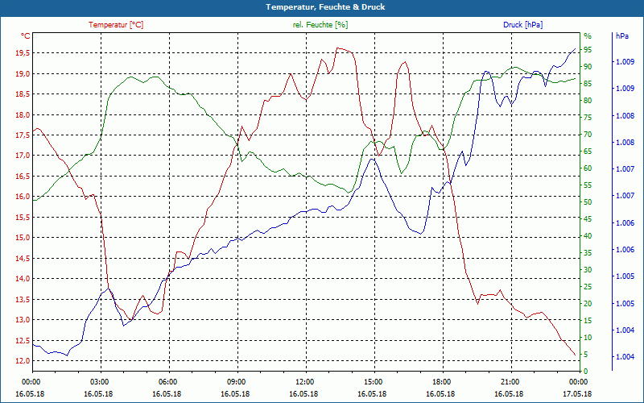Click the green "55" humidity axis value

[588, 185]
